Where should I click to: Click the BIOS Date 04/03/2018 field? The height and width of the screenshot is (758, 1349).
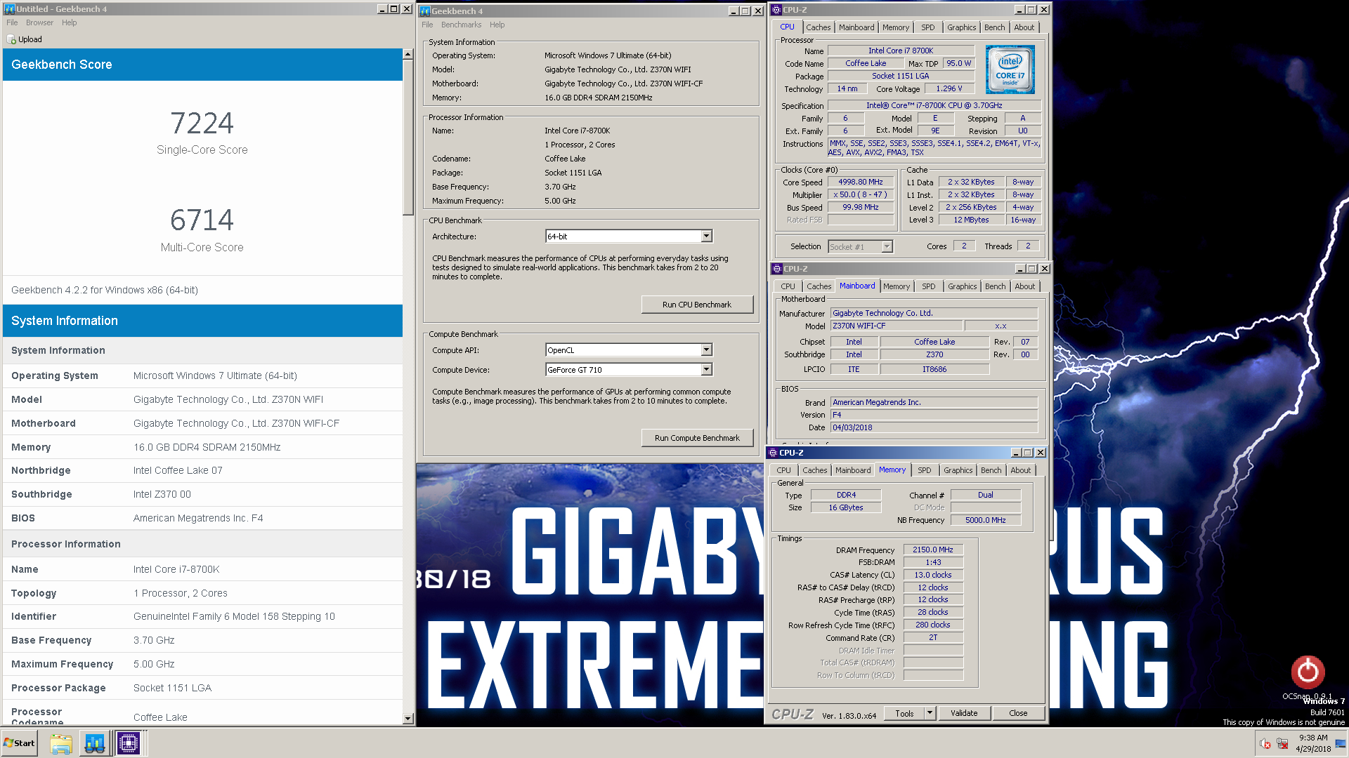[x=934, y=427]
